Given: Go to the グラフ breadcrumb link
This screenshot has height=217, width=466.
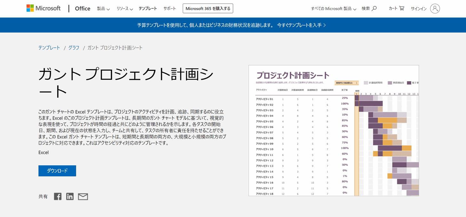Looking at the screenshot, I should click(74, 48).
